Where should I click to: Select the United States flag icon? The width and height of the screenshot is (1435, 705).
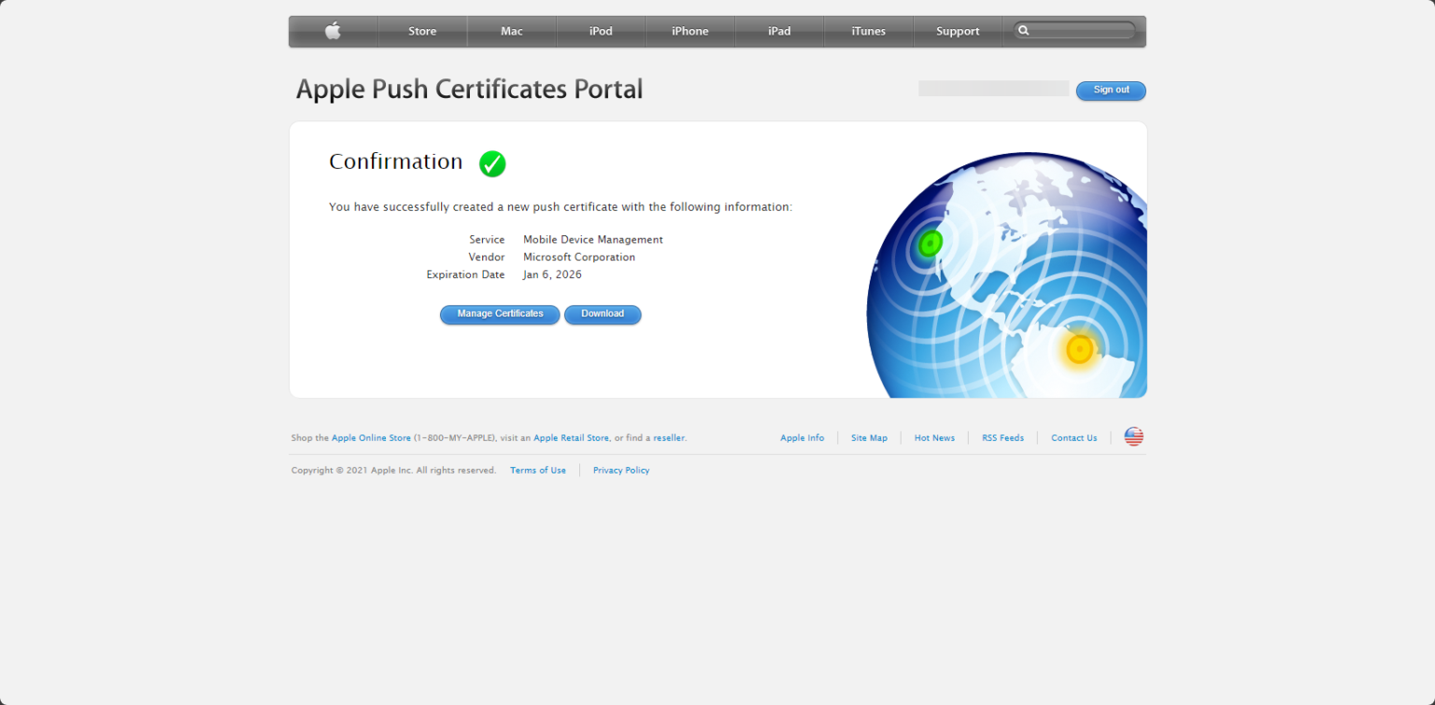pyautogui.click(x=1132, y=436)
